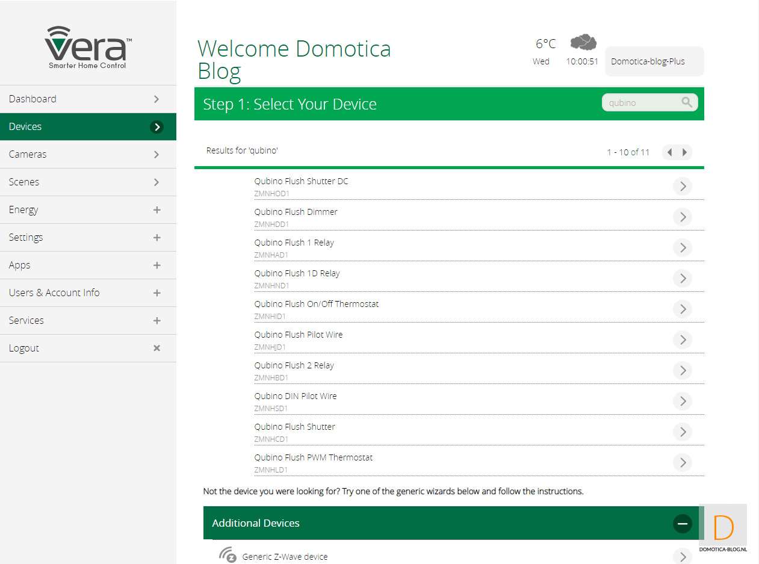The height and width of the screenshot is (564, 759).
Task: Go to next results page arrow
Action: pyautogui.click(x=684, y=152)
